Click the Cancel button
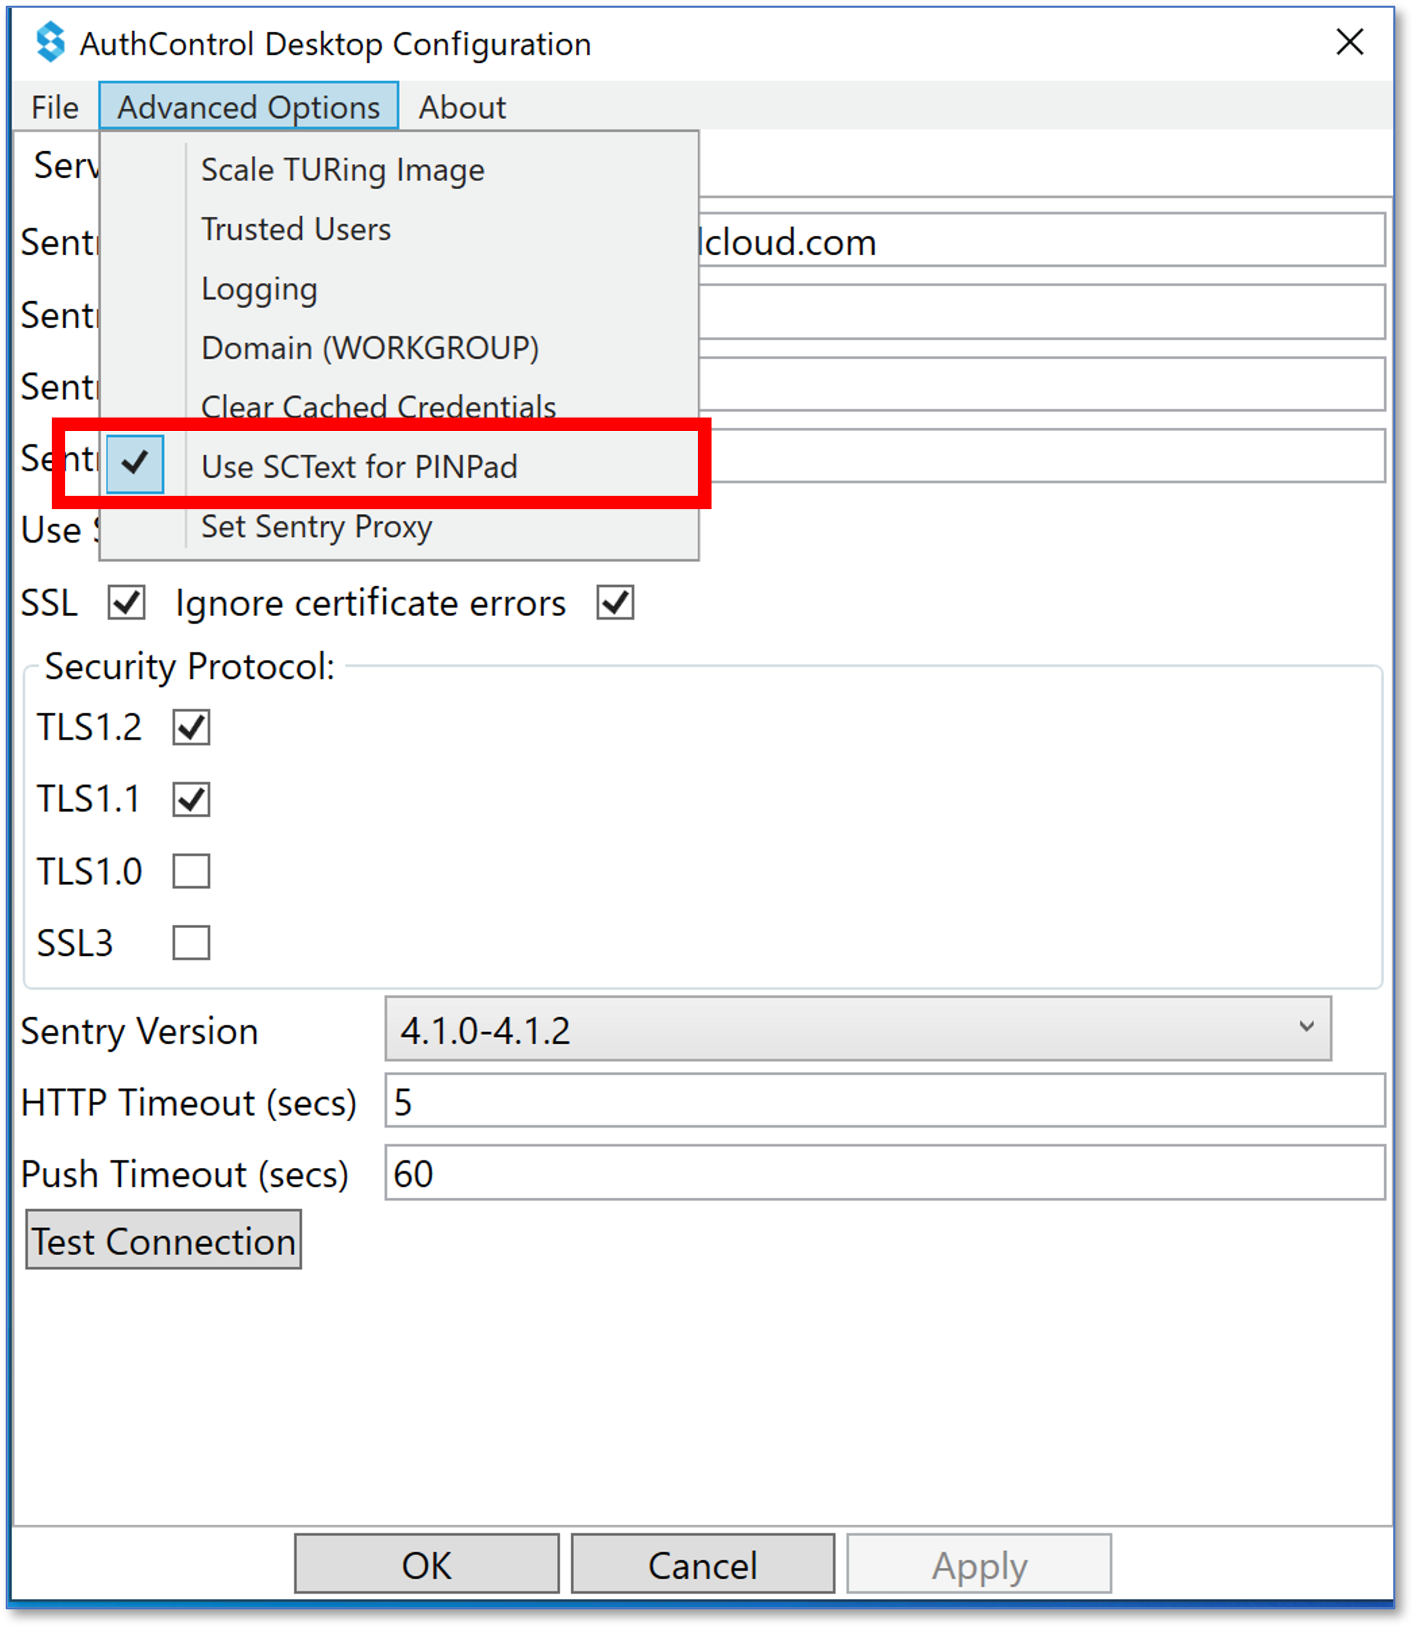 coord(702,1565)
